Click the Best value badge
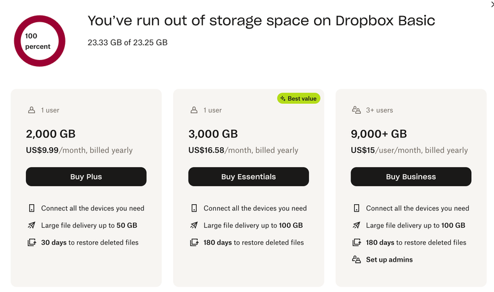 298,98
